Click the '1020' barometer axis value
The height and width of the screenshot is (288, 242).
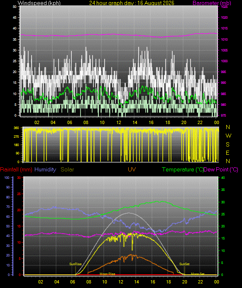225,17
